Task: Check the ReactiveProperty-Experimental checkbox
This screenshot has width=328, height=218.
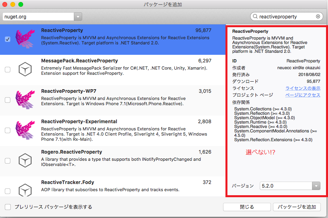Action: [8, 130]
